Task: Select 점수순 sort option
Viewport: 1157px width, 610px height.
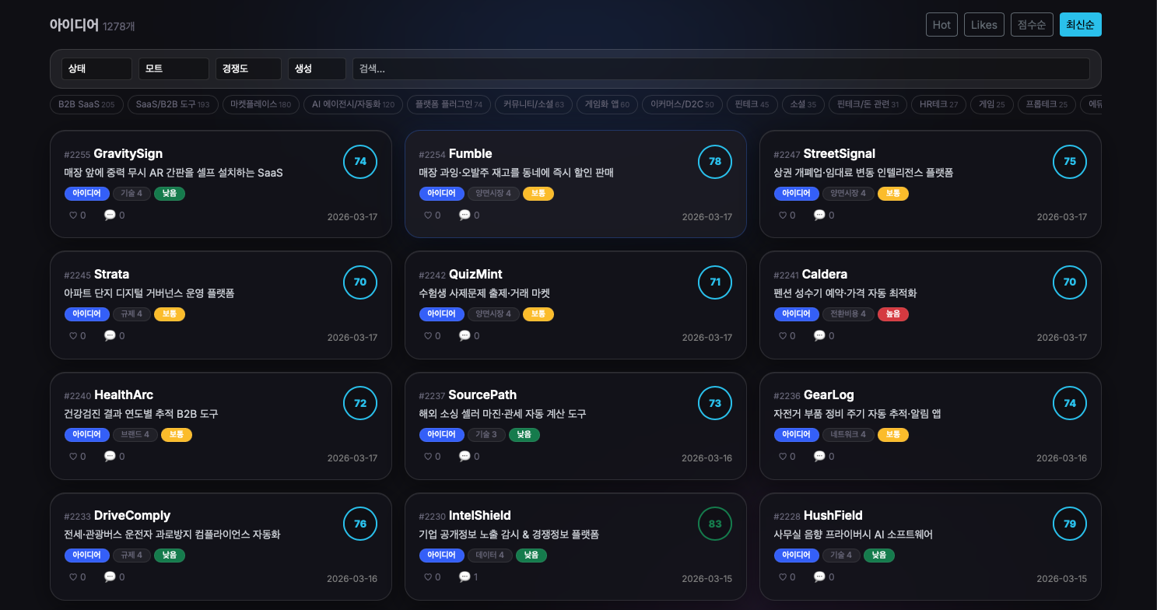Action: pos(1032,25)
